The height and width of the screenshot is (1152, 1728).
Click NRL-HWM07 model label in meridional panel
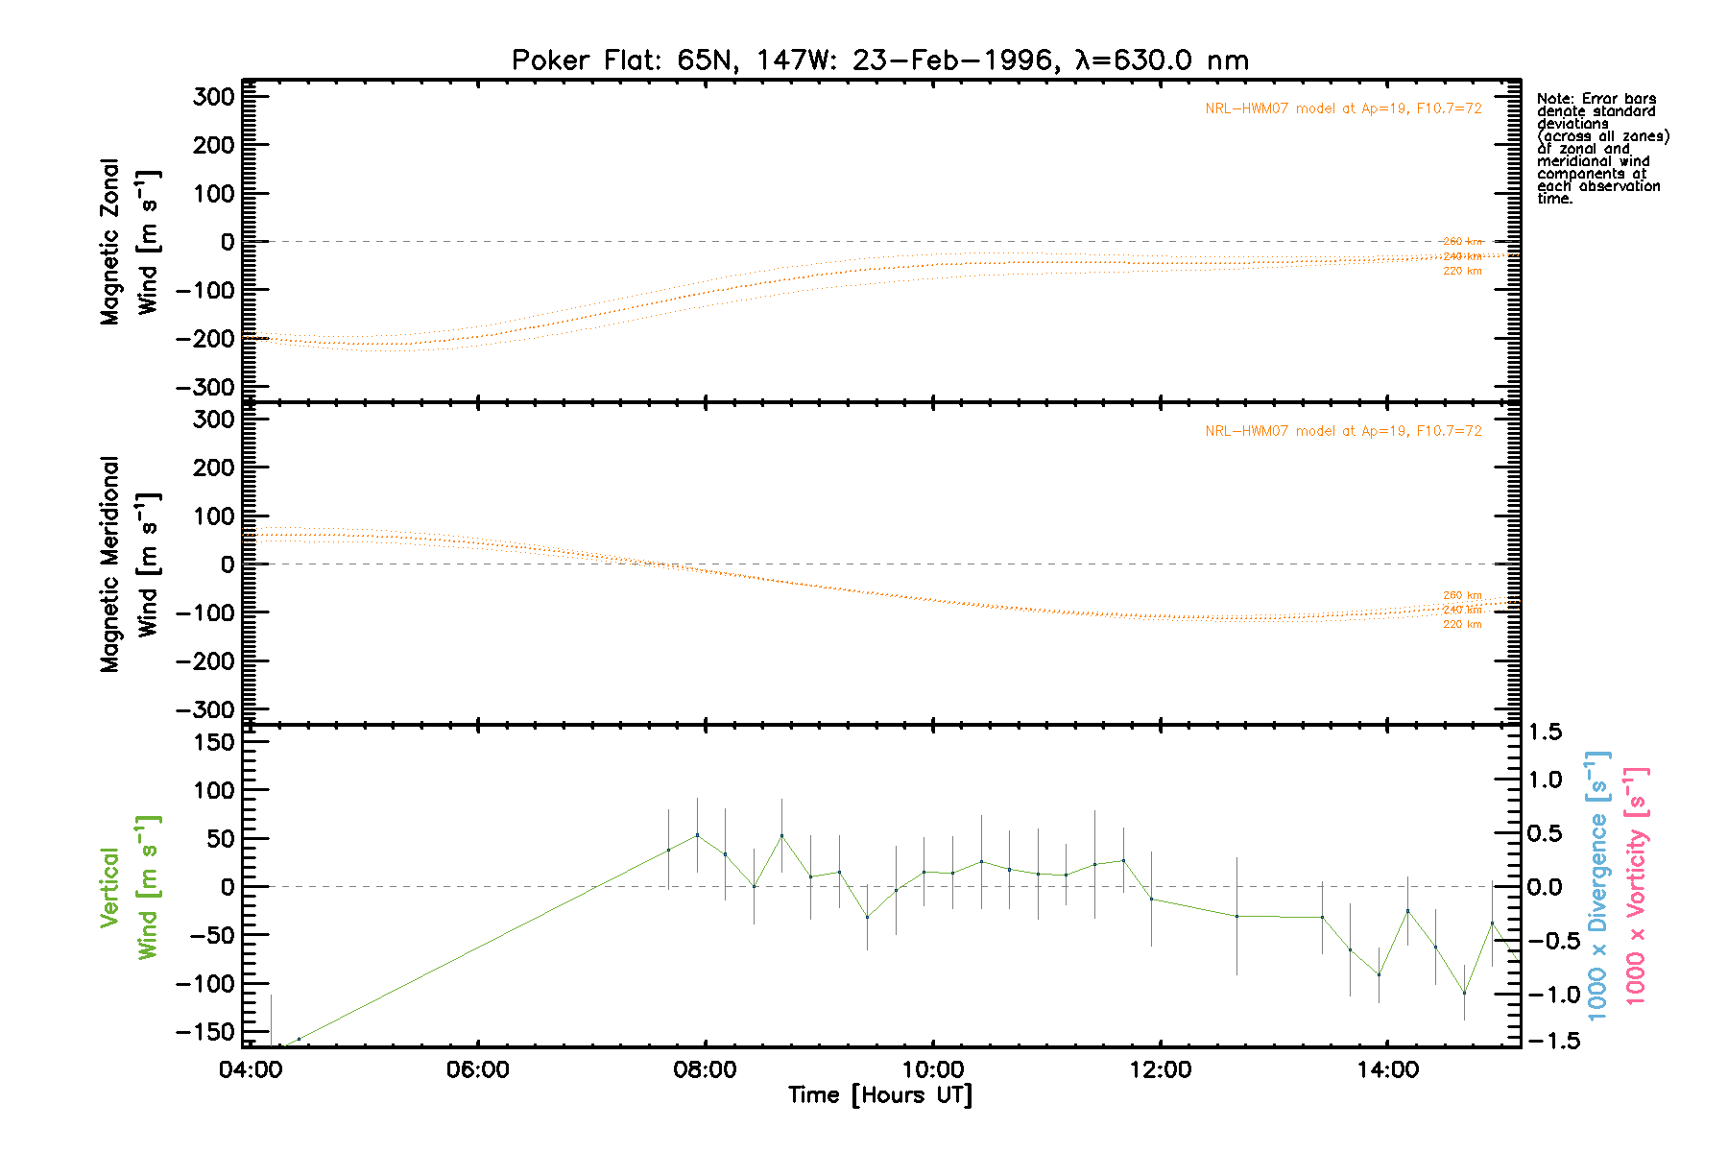(1342, 431)
